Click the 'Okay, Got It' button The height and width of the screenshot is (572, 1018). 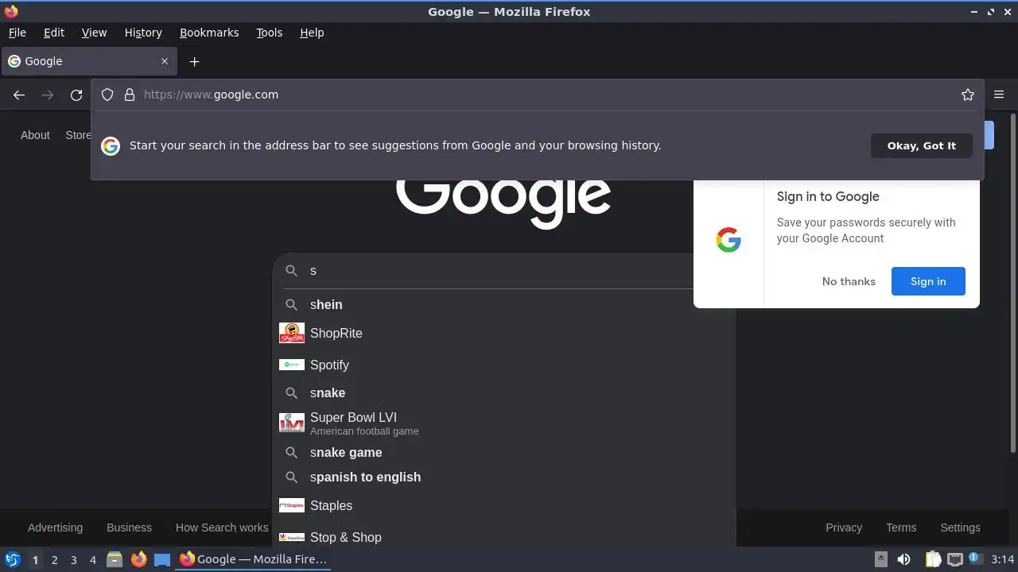pos(922,145)
